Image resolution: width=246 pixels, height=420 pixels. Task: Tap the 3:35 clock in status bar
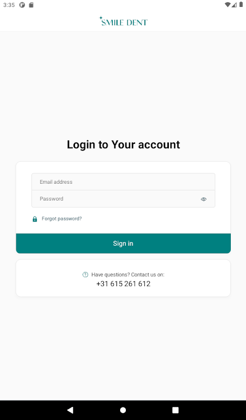[x=9, y=5]
